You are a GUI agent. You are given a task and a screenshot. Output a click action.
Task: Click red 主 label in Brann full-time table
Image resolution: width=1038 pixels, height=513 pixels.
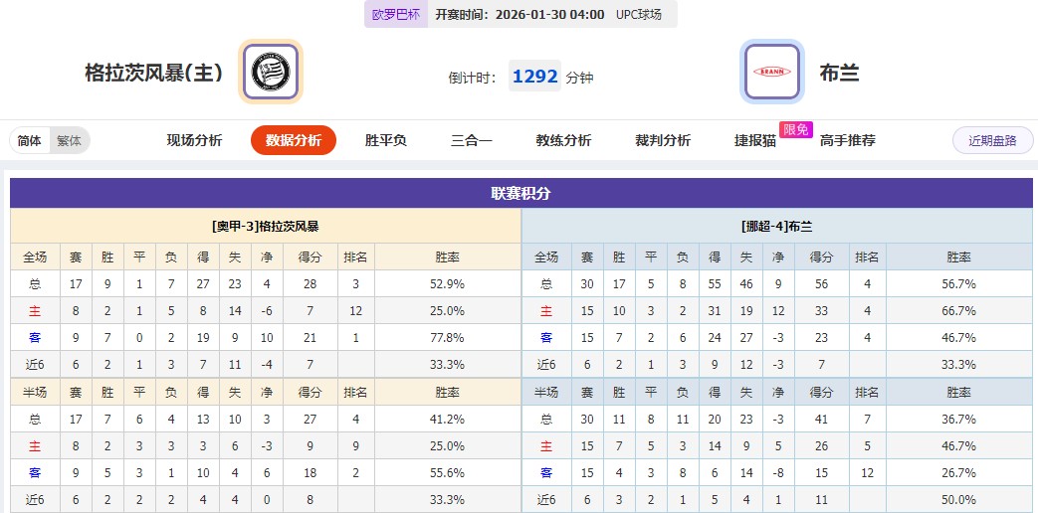pyautogui.click(x=546, y=311)
